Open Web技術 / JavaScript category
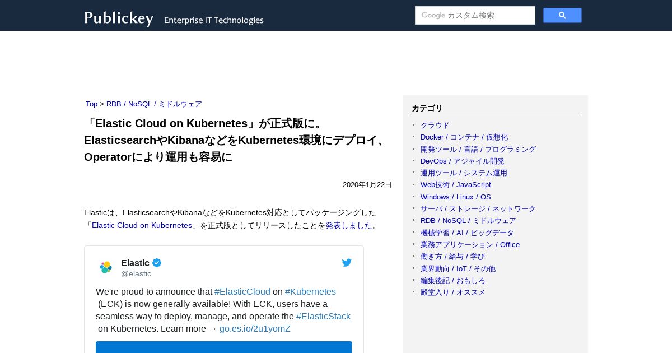672x353 pixels. pos(456,185)
